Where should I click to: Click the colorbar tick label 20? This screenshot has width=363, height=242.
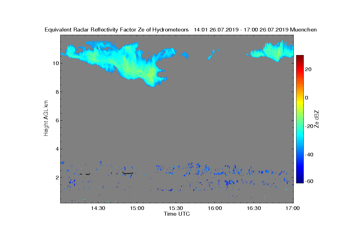point(309,69)
